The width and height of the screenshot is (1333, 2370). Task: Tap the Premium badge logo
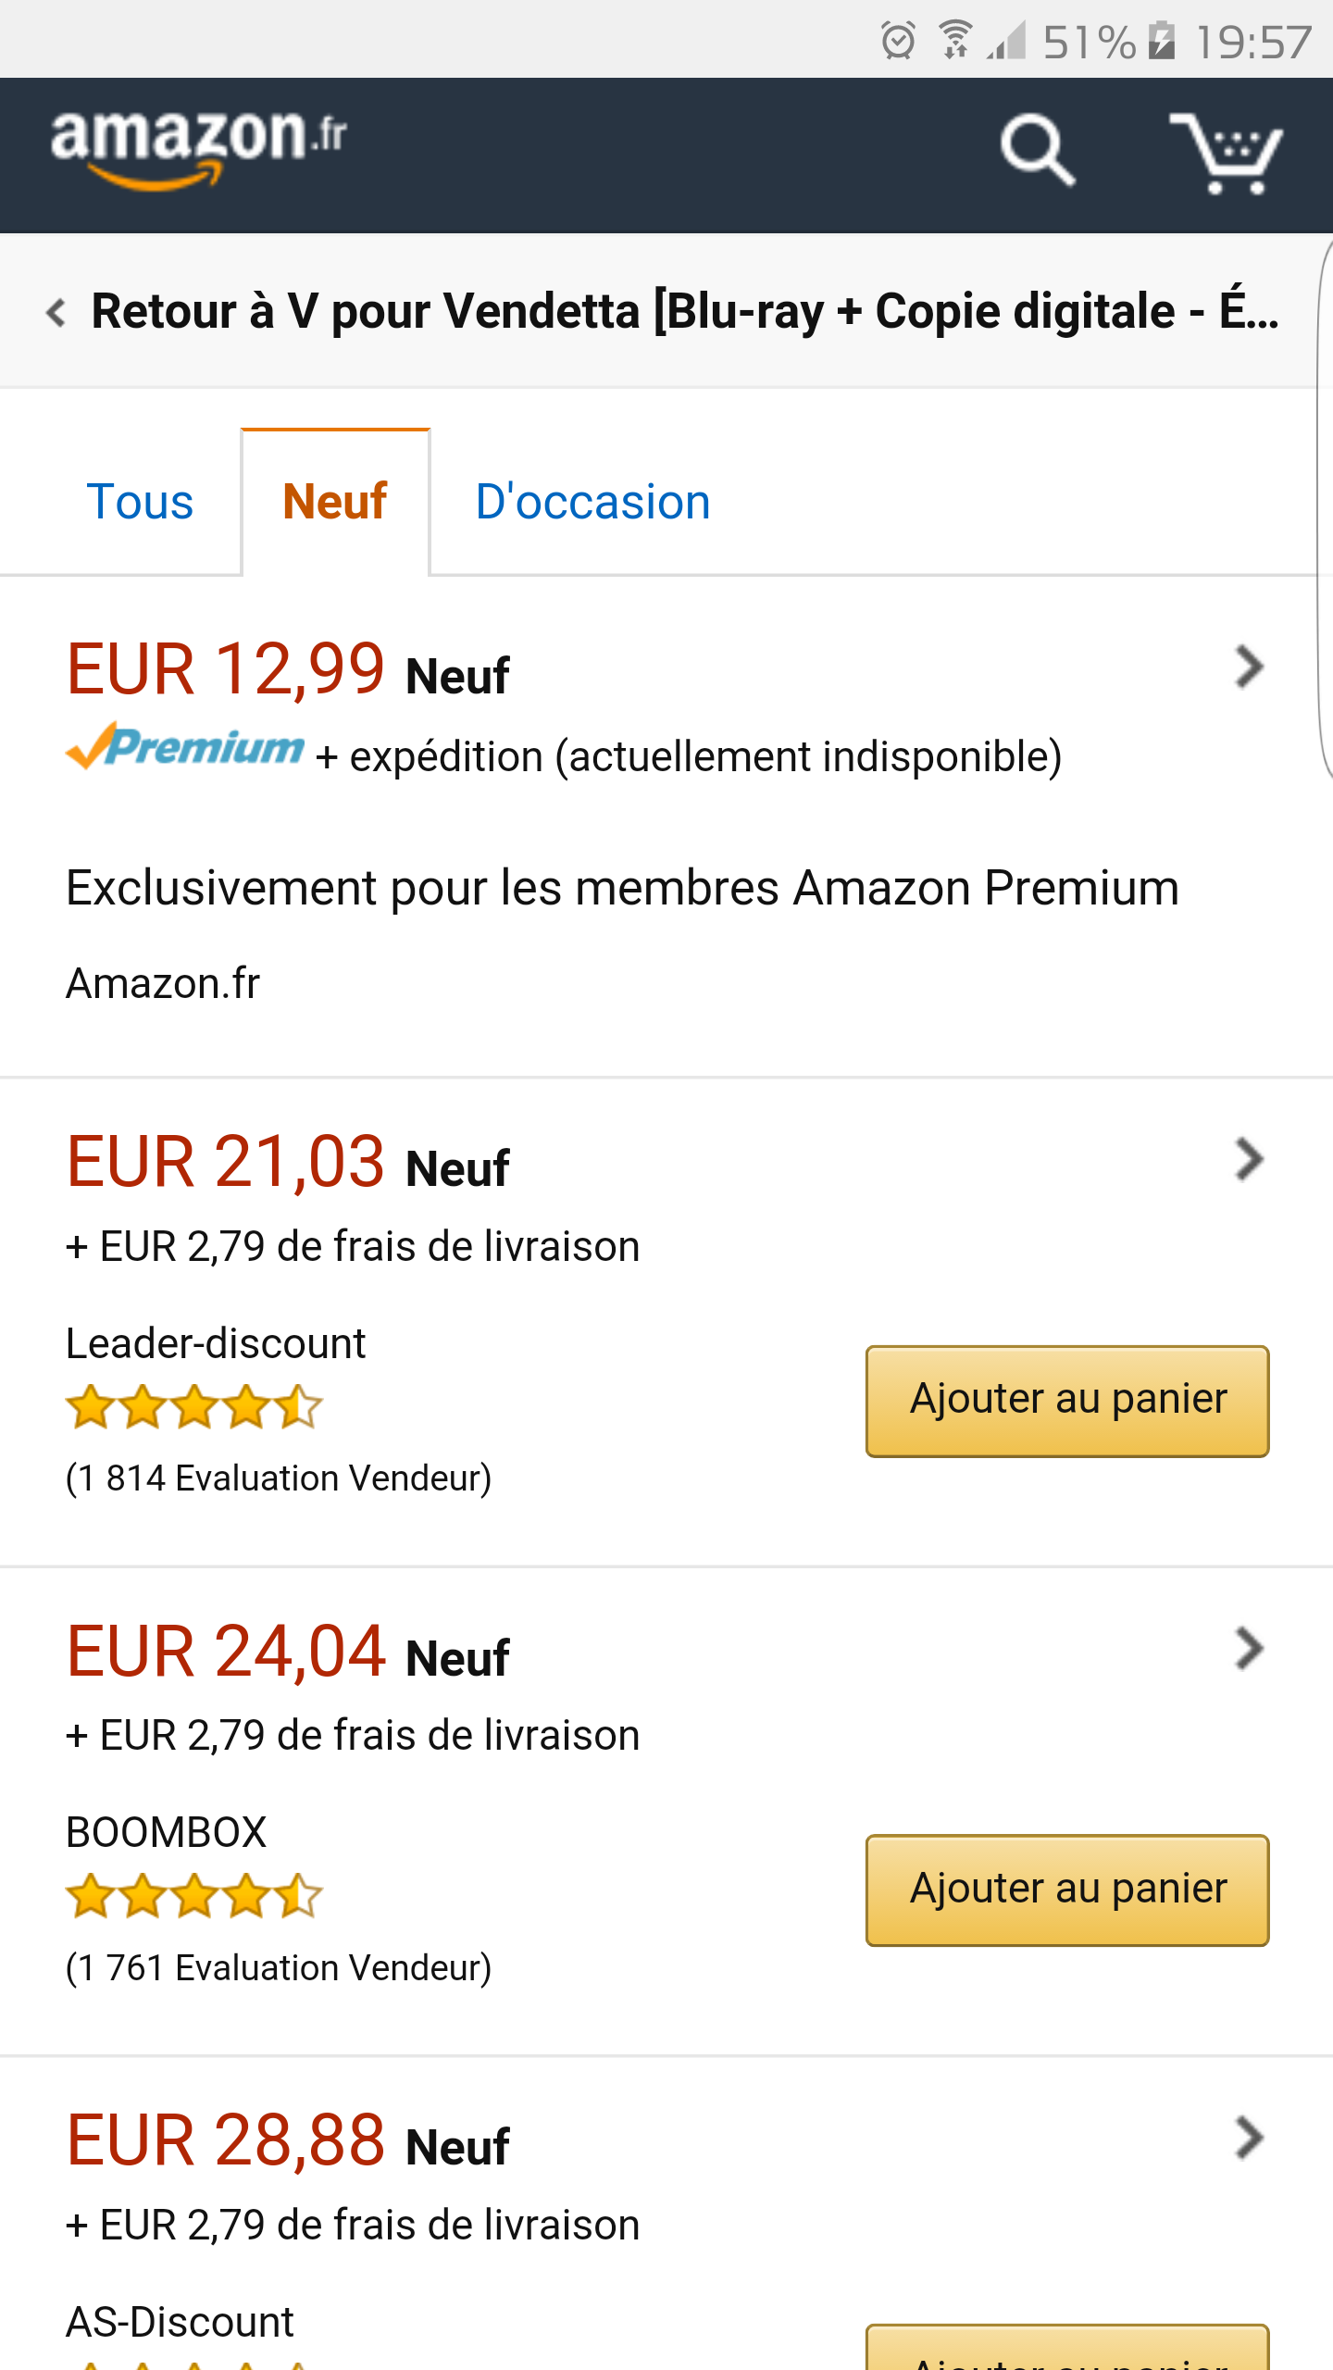click(x=185, y=746)
